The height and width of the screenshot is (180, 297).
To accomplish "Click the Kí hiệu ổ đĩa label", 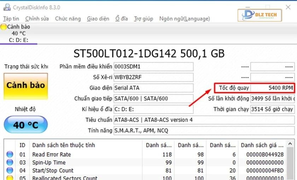I will (97, 109).
